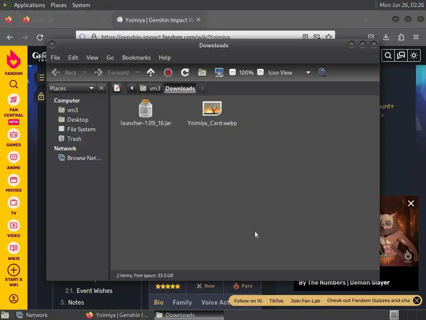Click the Follow on IG link
The height and width of the screenshot is (320, 426).
point(248,301)
